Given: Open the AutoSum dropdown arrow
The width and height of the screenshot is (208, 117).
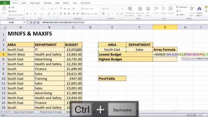Looking at the screenshot, I should (188, 7).
